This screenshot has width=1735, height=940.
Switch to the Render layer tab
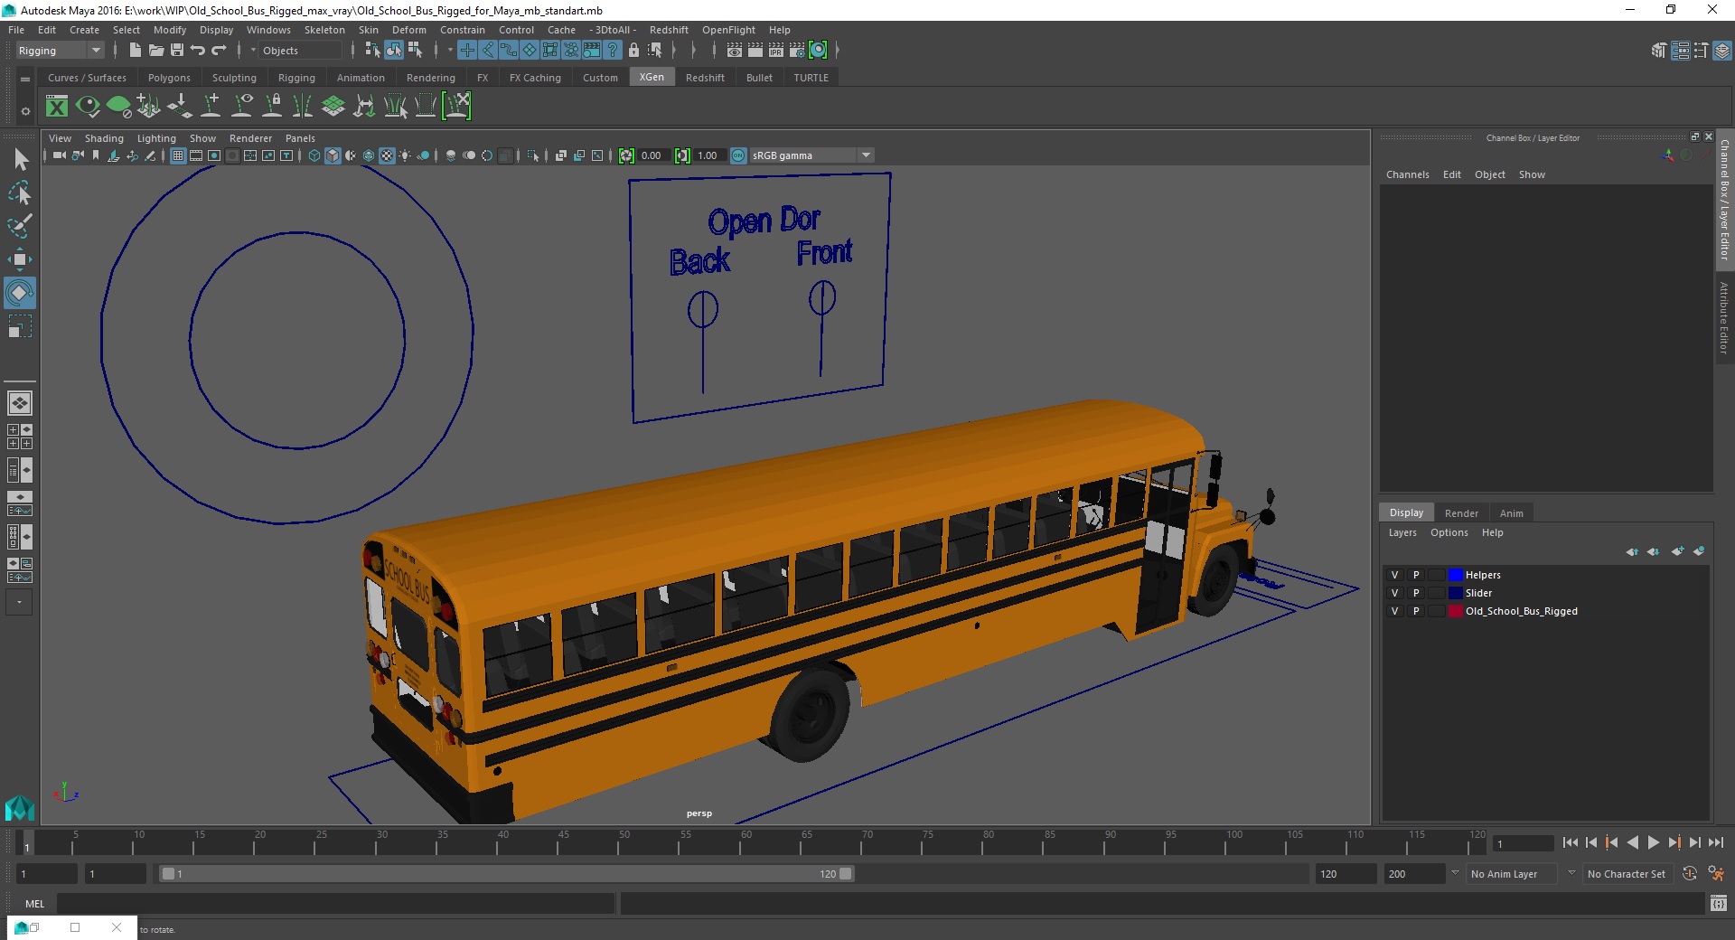(1461, 513)
